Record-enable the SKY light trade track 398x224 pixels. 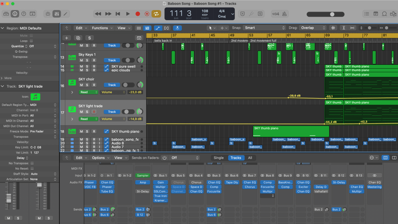94,112
